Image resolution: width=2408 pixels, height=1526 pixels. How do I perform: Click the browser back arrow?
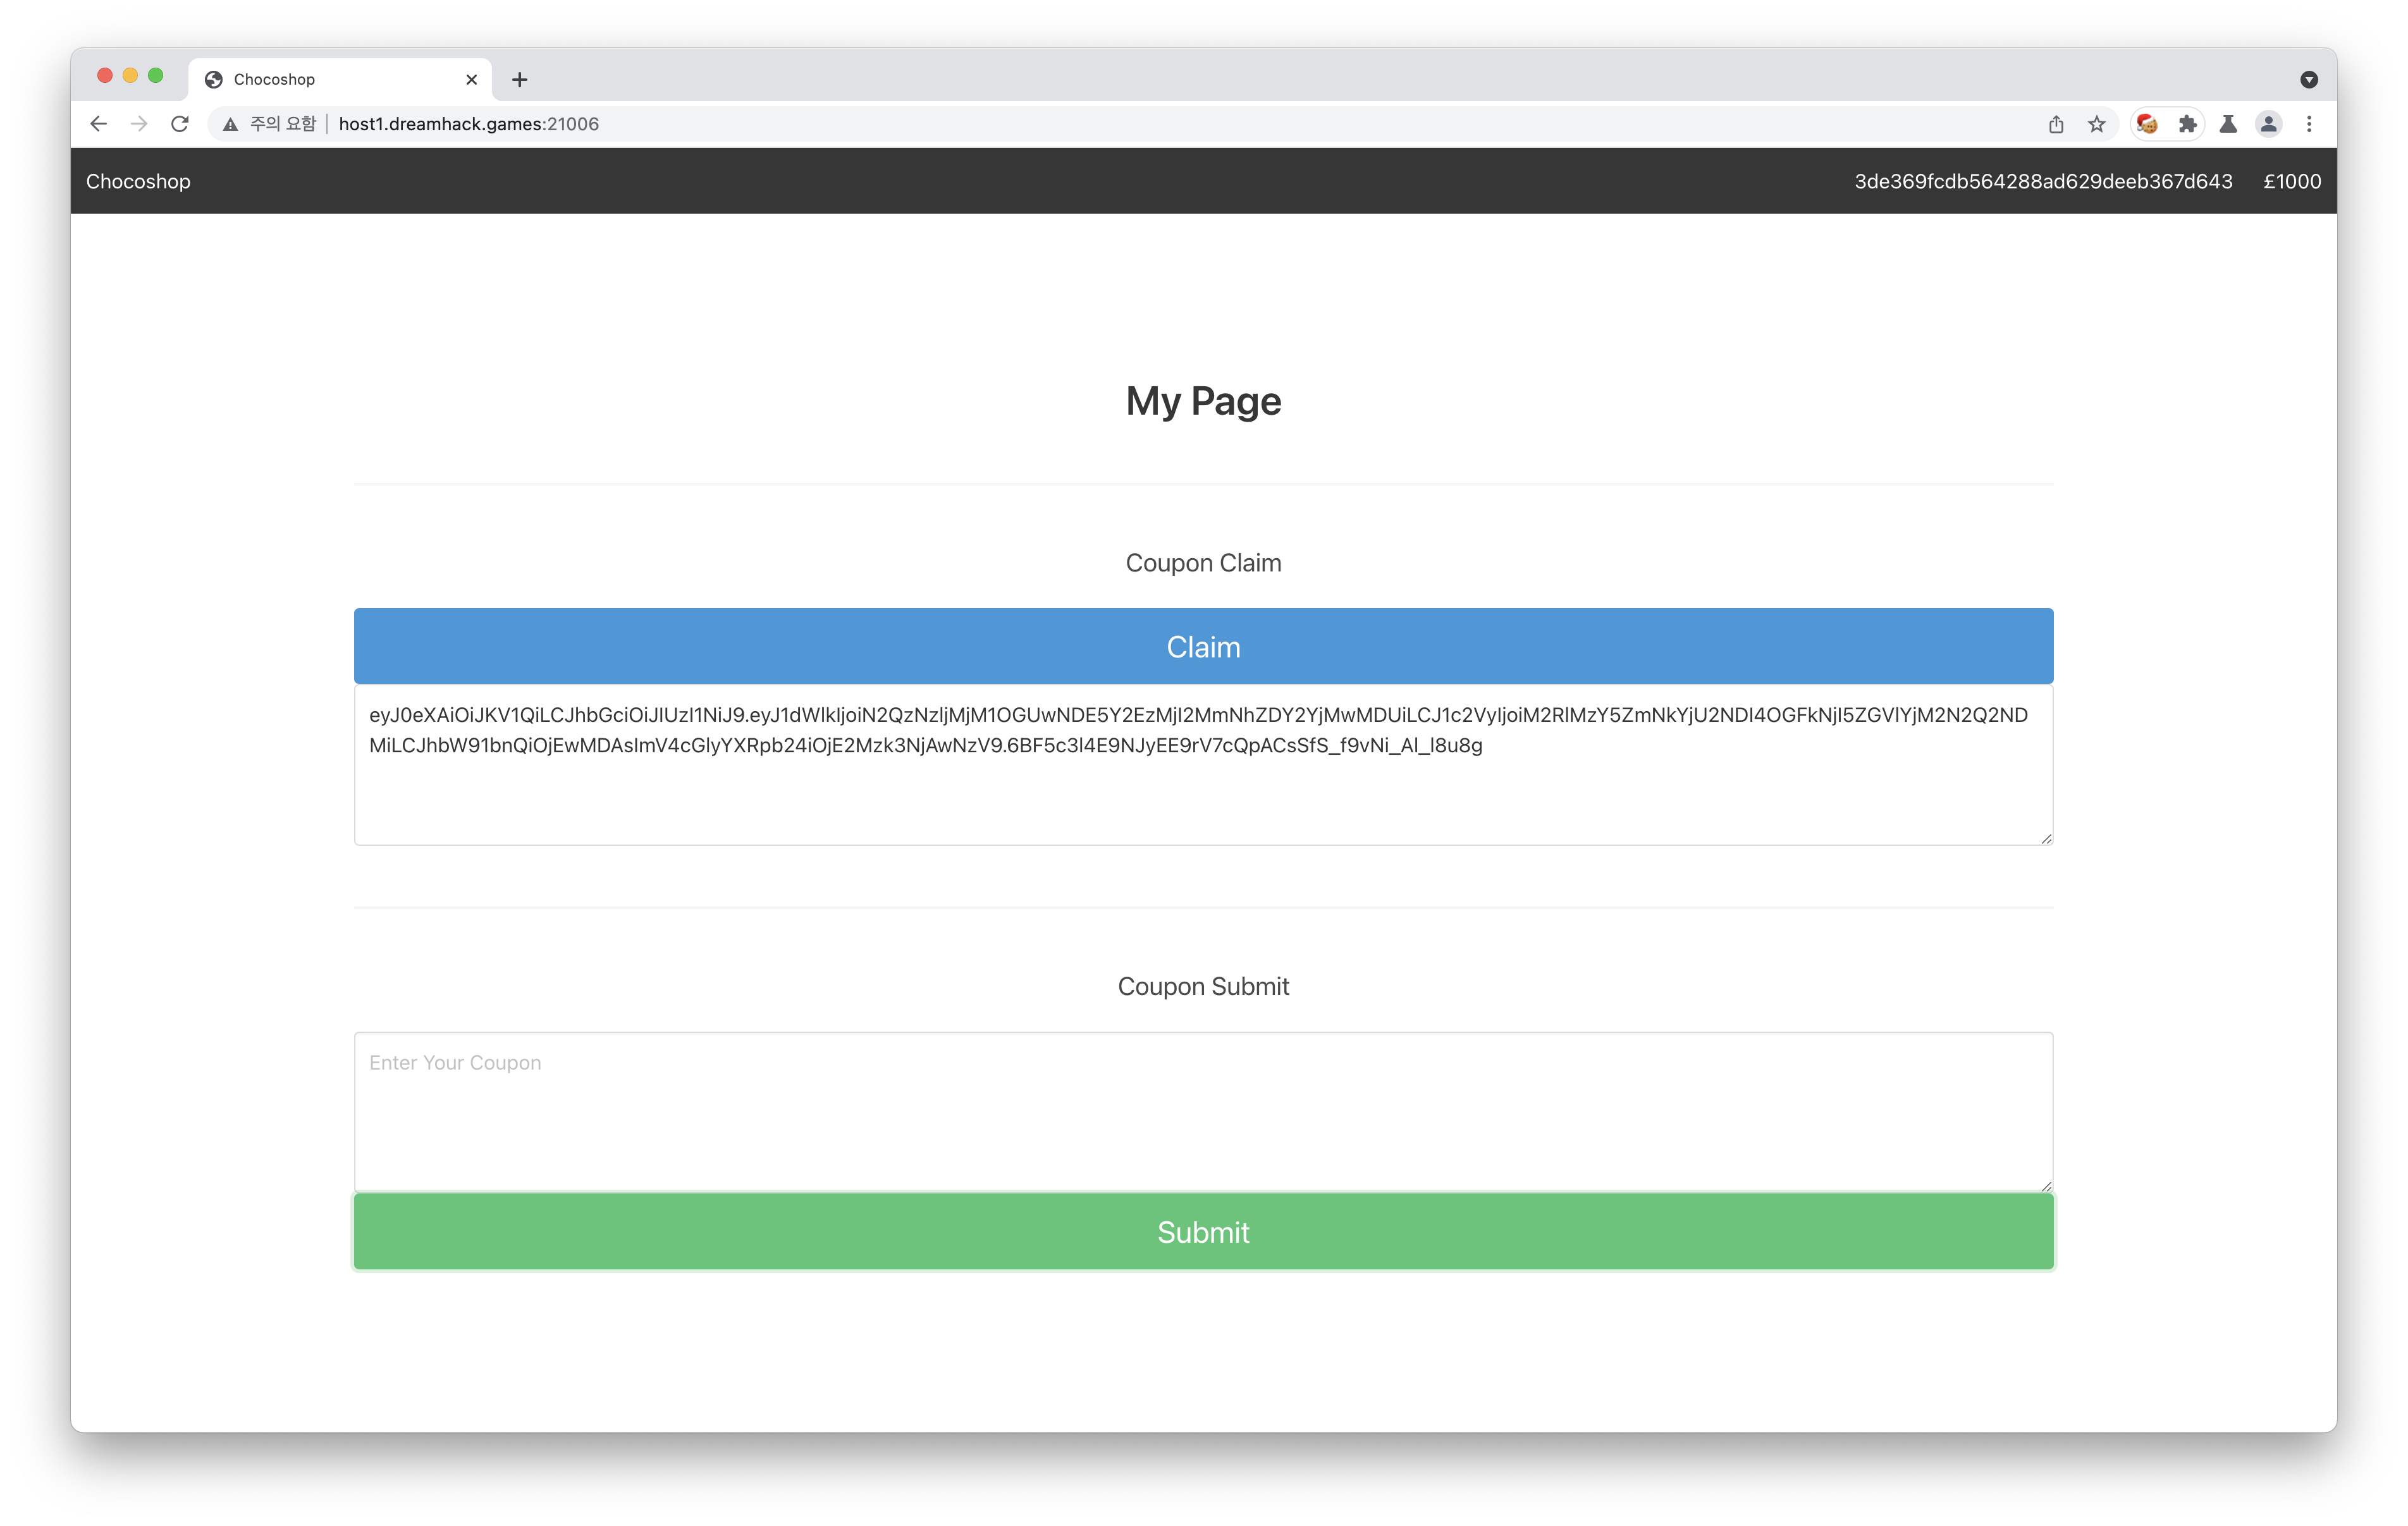(98, 124)
